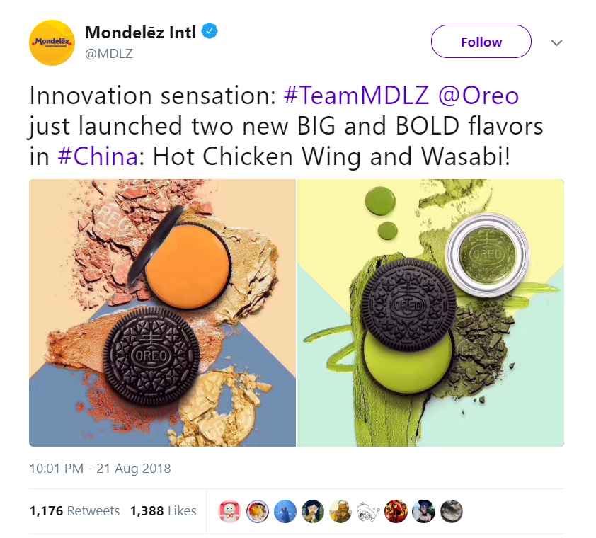Click the blue verified badge
The image size is (596, 538).
coord(209,31)
